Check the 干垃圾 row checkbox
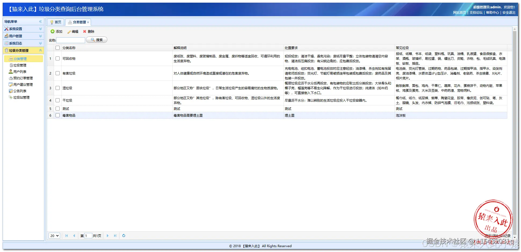Image resolution: width=521 pixels, height=252 pixels. tap(57, 100)
